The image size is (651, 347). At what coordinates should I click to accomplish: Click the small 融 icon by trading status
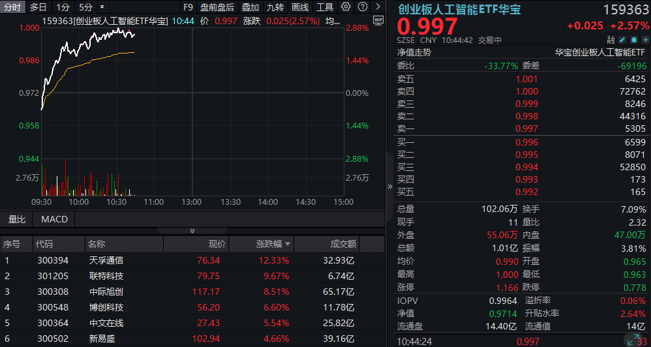pyautogui.click(x=611, y=40)
